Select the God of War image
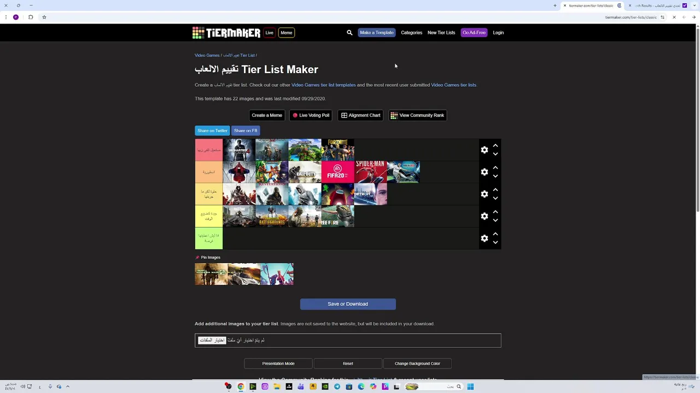This screenshot has height=393, width=700. [x=272, y=150]
